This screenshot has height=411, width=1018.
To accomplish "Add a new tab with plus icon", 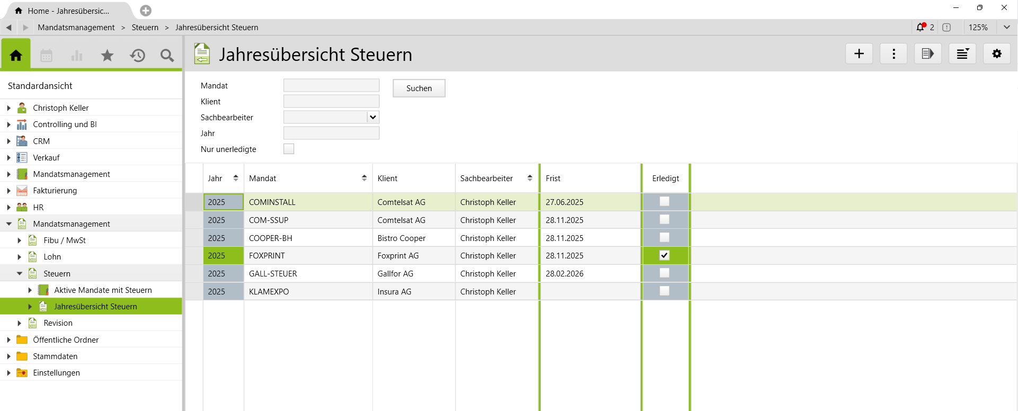I will [x=146, y=11].
